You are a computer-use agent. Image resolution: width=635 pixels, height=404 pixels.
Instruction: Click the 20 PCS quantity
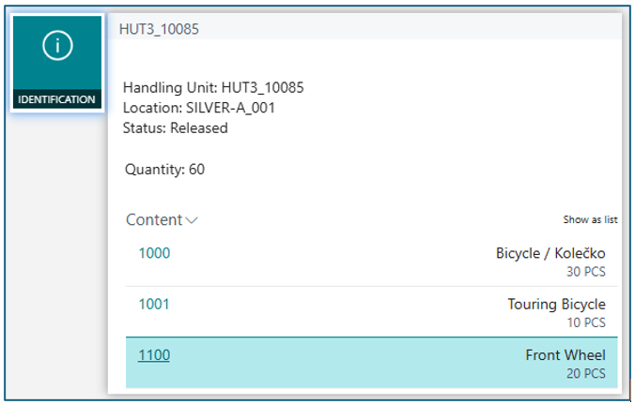(x=585, y=373)
